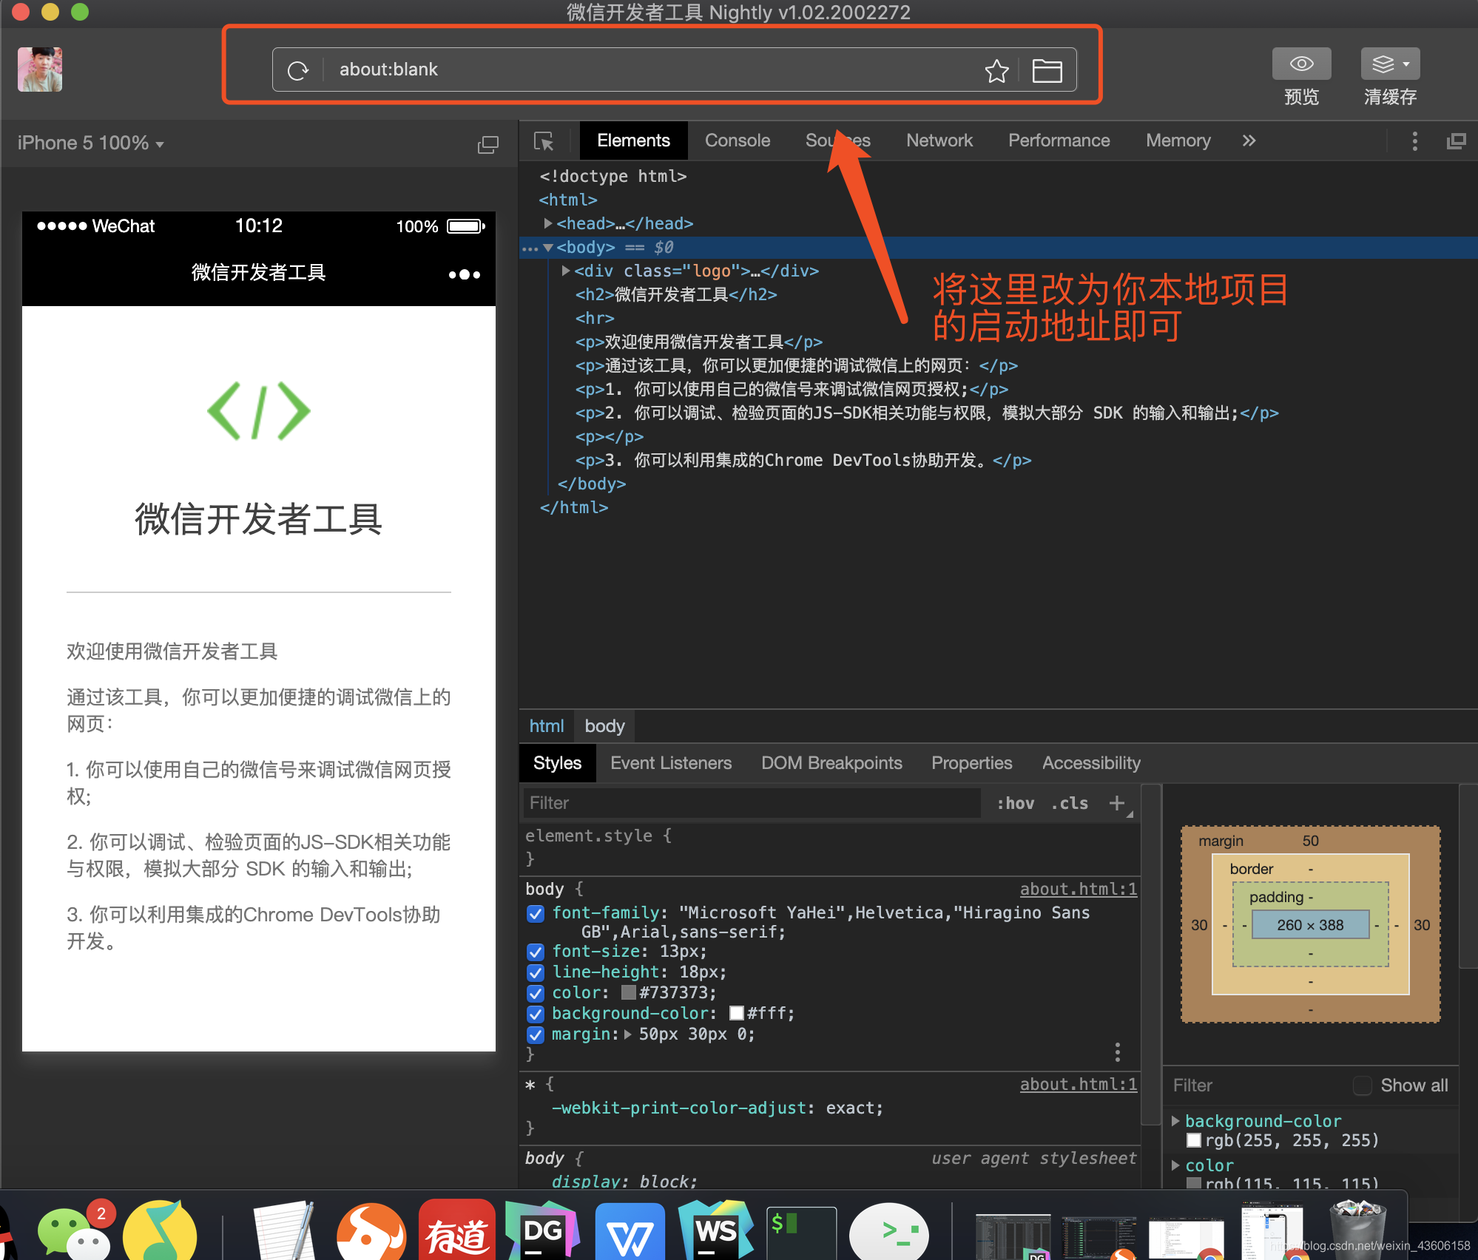Activate the inspect element picker
1478x1260 pixels.
(544, 140)
